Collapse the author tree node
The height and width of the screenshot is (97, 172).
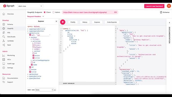click(30, 37)
